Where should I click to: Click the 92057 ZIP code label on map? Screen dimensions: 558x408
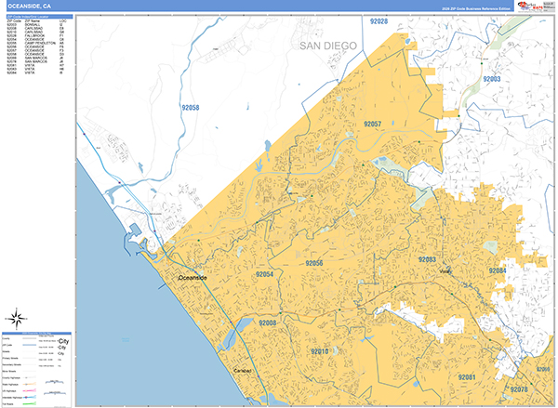pos(373,124)
